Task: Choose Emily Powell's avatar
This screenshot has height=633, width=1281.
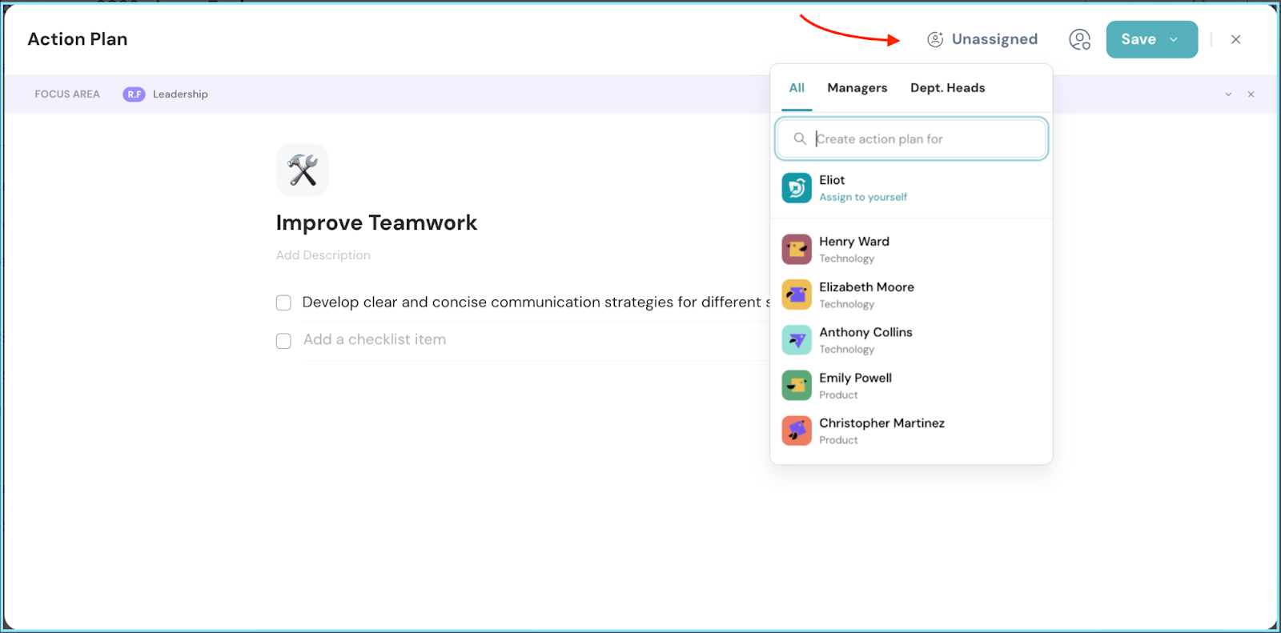Action: click(x=797, y=386)
